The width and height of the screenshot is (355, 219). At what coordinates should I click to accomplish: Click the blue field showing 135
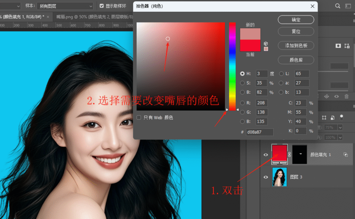[261, 121]
